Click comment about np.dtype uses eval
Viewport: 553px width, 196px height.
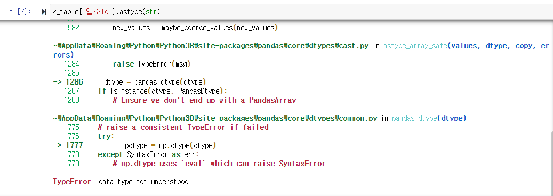(219, 164)
